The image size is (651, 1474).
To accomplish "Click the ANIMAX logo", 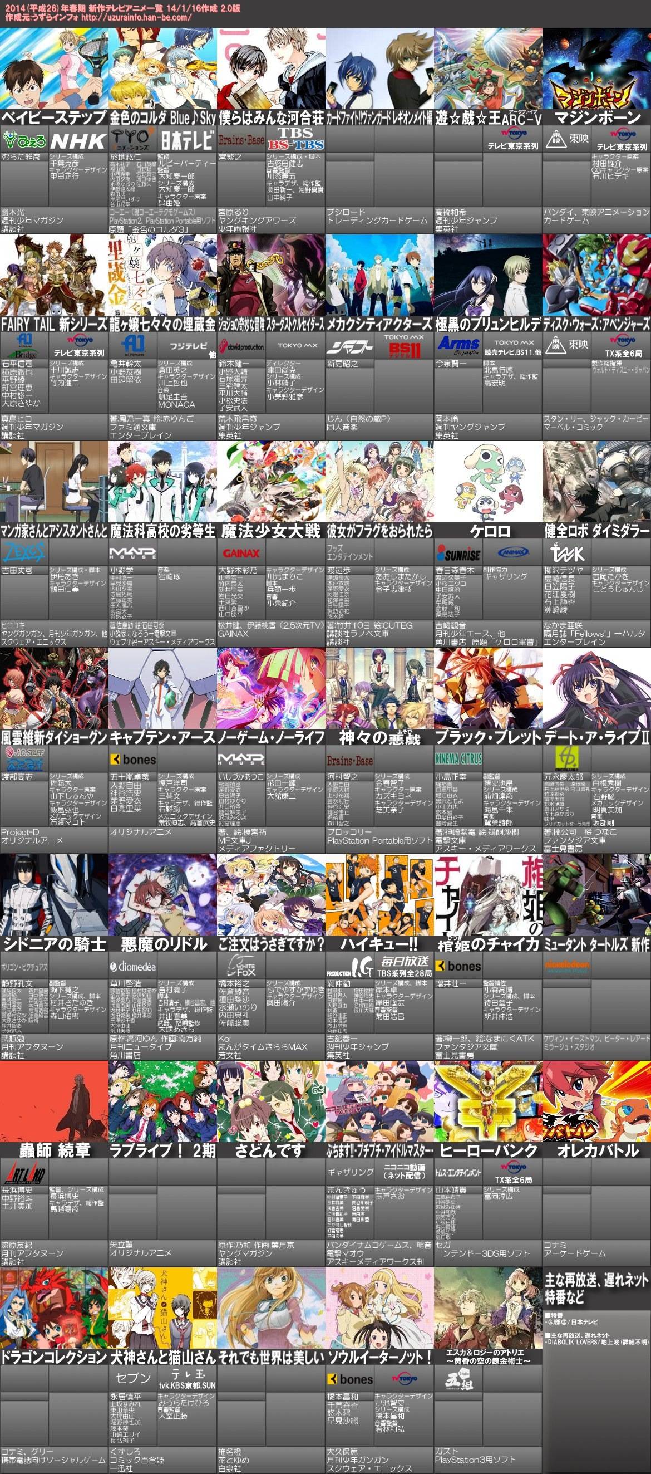I will pyautogui.click(x=512, y=553).
